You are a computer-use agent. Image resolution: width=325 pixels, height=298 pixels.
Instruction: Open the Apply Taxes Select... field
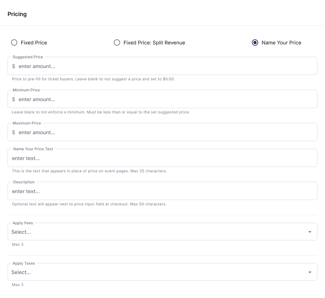click(162, 272)
